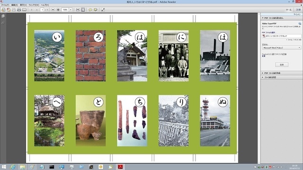Click the ち stone tools card
The image size is (303, 170).
point(132,120)
